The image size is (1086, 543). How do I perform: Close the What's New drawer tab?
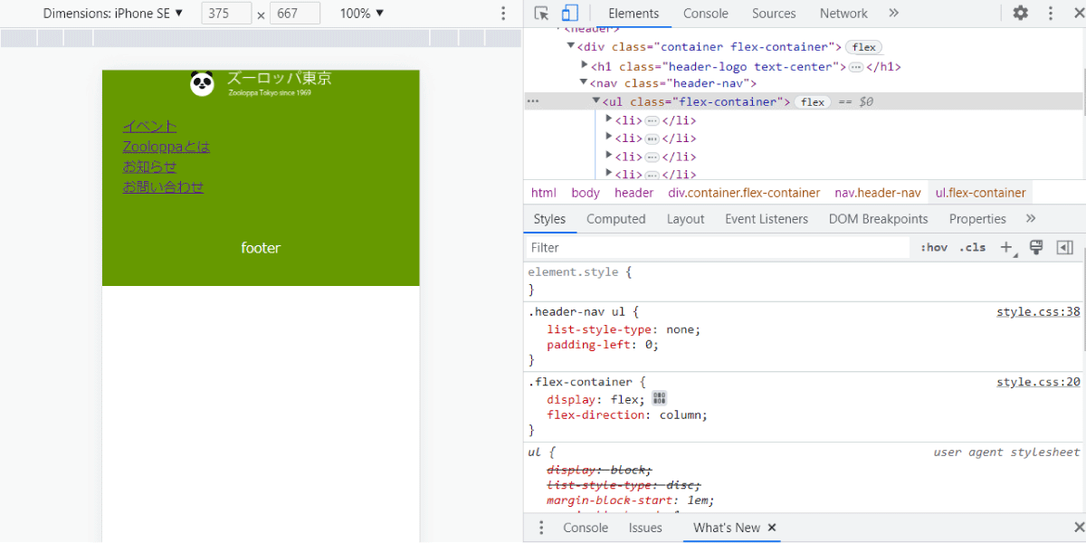click(772, 528)
